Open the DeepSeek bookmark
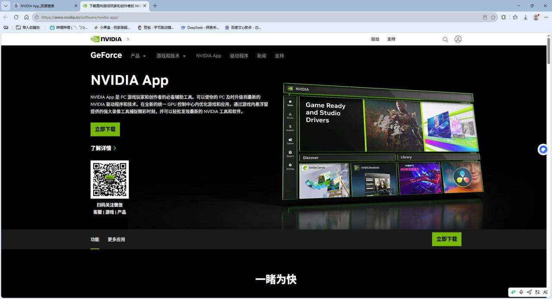The width and height of the screenshot is (552, 299). (200, 27)
